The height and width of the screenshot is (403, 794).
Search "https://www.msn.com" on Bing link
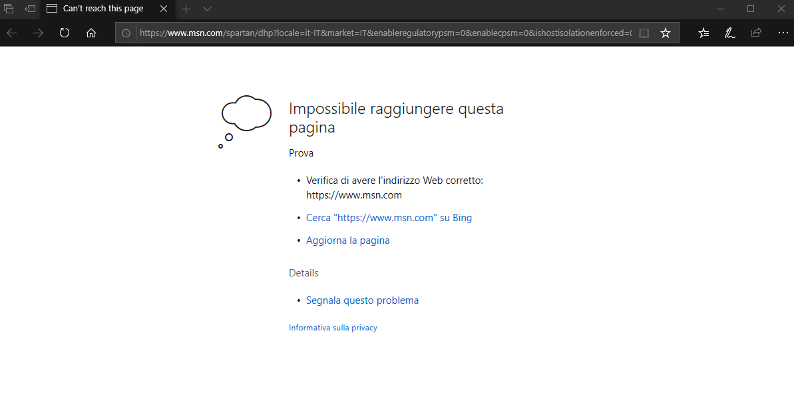coord(389,218)
